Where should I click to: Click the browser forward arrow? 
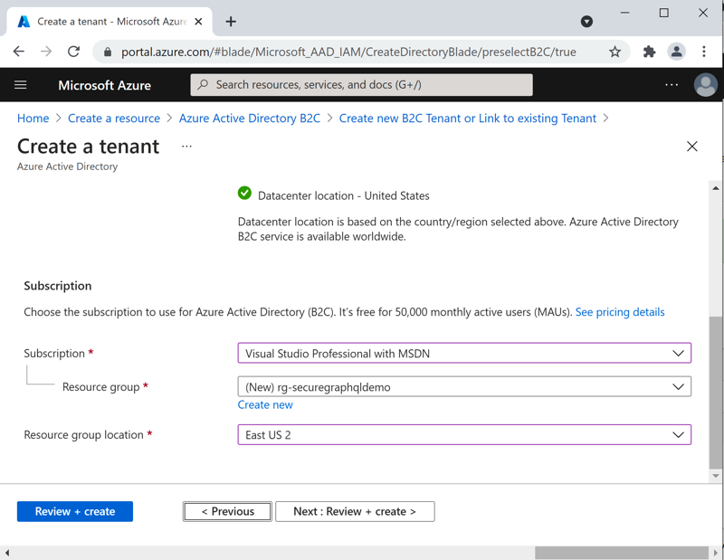(46, 52)
